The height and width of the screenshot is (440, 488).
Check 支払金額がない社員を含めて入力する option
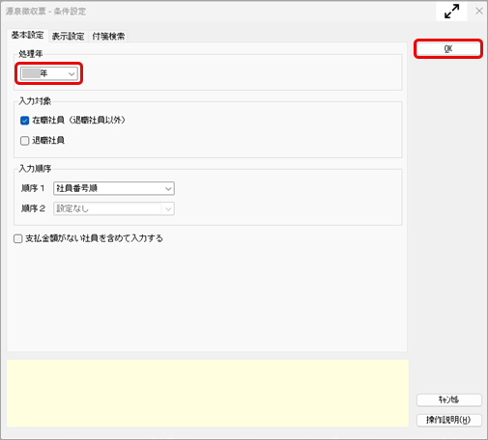pyautogui.click(x=18, y=238)
